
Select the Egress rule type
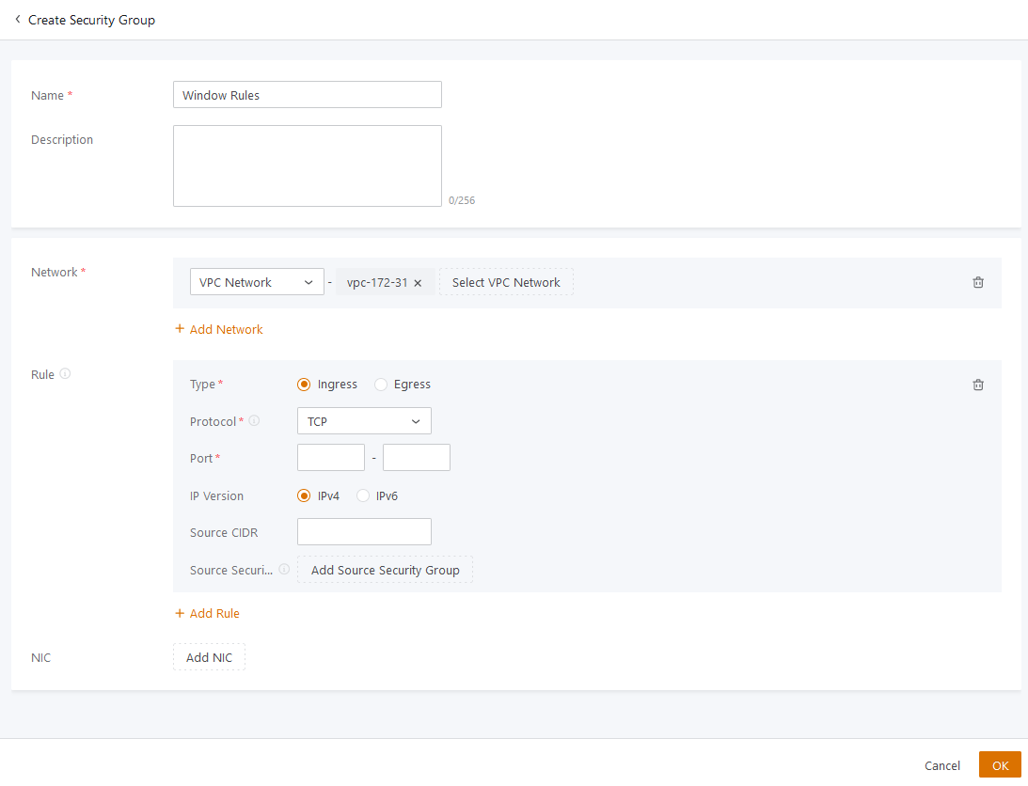pyautogui.click(x=381, y=385)
